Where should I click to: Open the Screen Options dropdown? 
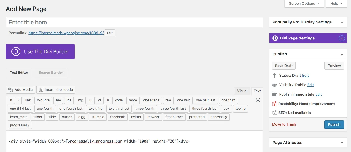304,4
